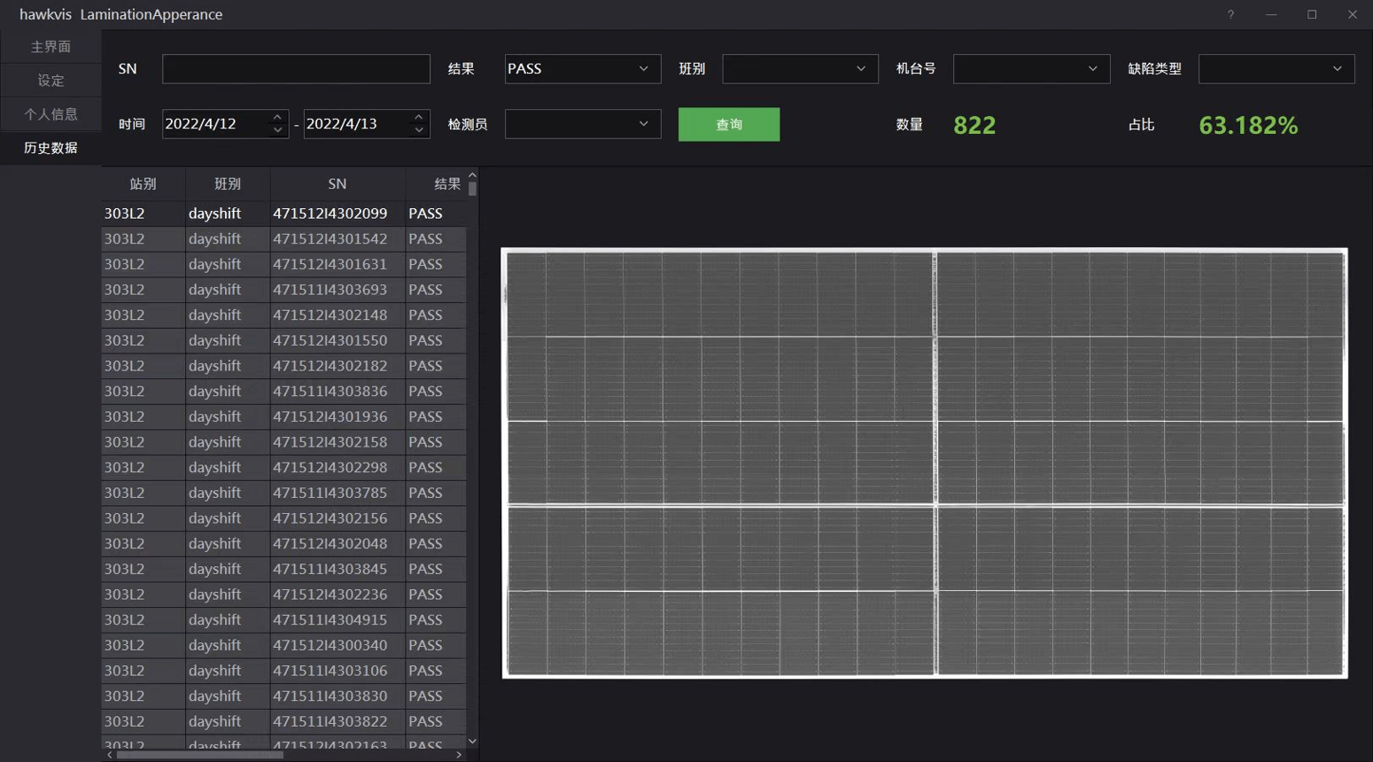Select row with SN 471512I4302236

pyautogui.click(x=283, y=594)
